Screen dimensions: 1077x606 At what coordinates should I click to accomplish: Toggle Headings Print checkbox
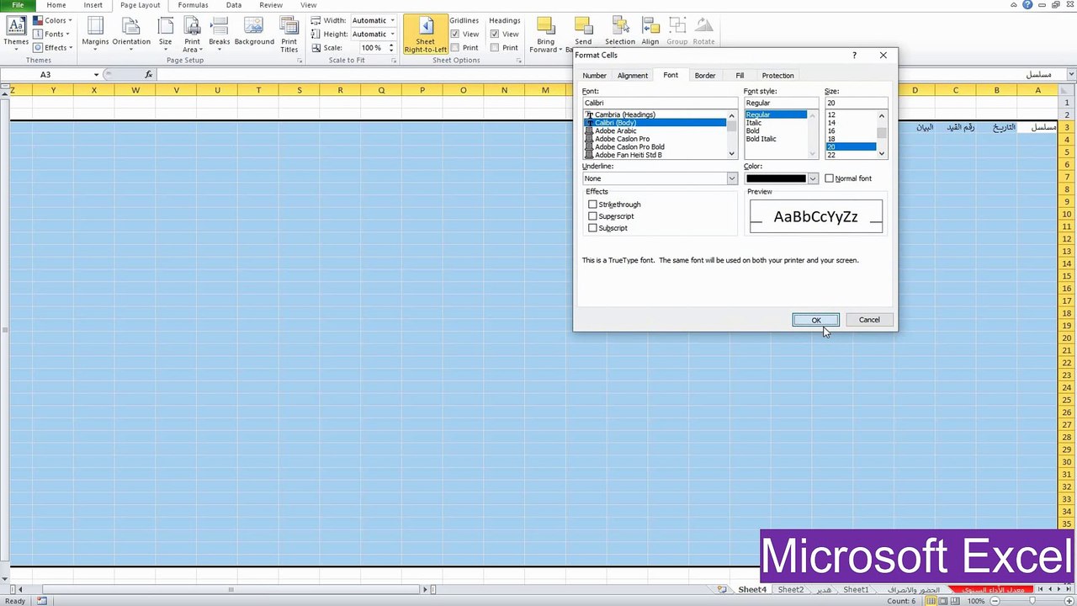[x=495, y=48]
